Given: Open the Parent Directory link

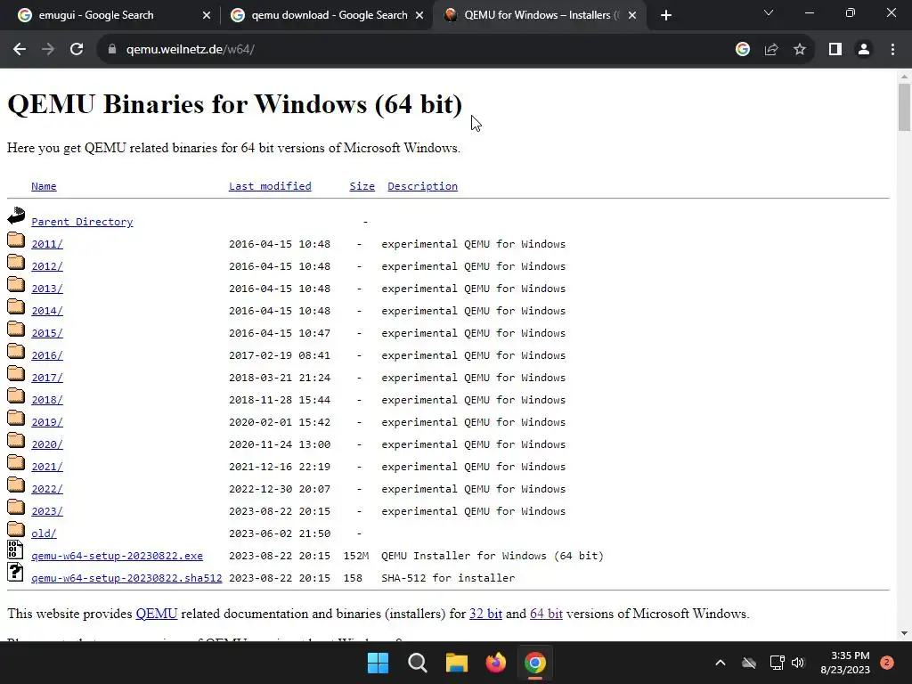Looking at the screenshot, I should click(82, 222).
